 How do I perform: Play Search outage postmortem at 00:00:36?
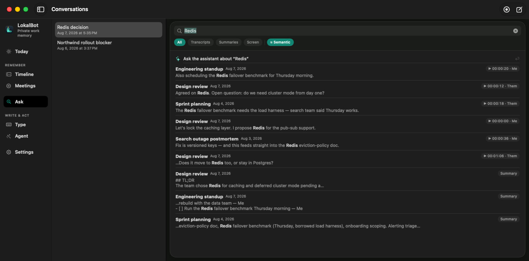(x=502, y=139)
